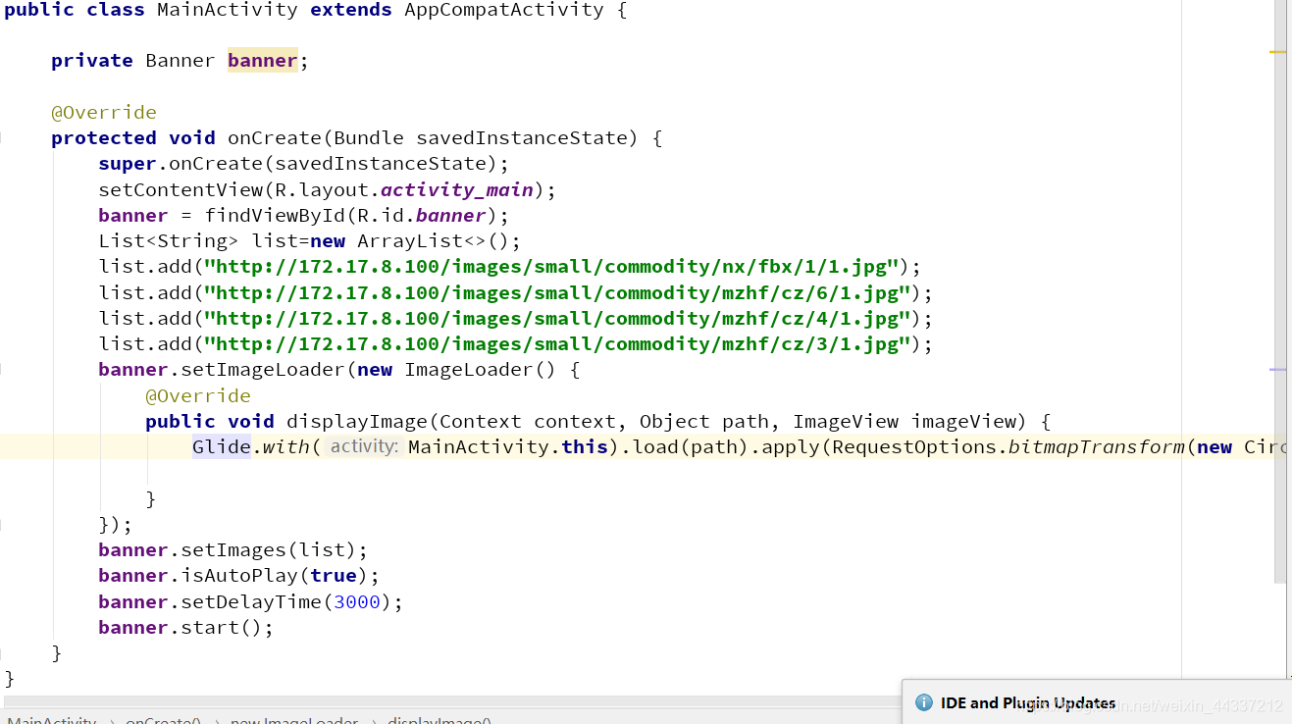This screenshot has width=1292, height=724.
Task: Click @Override annotation above onCreate
Action: click(x=104, y=112)
